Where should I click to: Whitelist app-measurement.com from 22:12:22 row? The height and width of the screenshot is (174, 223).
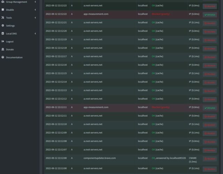coord(210,15)
